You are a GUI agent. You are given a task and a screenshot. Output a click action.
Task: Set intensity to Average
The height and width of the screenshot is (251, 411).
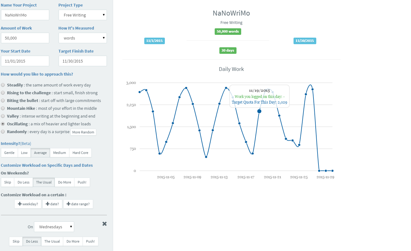click(41, 153)
